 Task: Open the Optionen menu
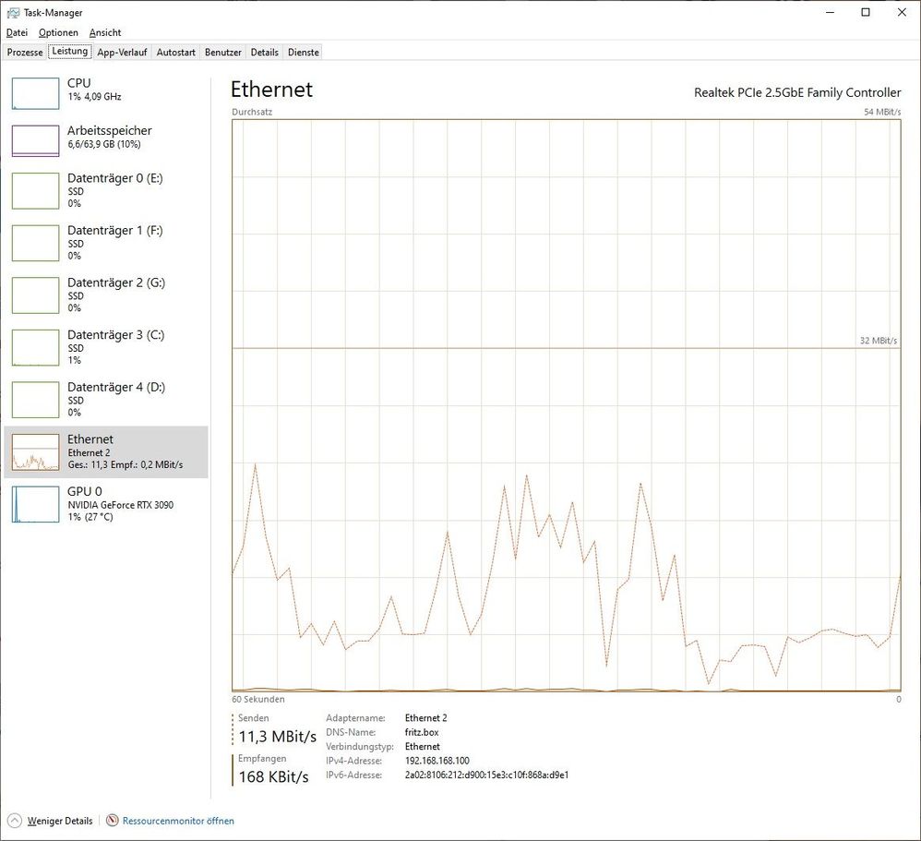[x=58, y=33]
